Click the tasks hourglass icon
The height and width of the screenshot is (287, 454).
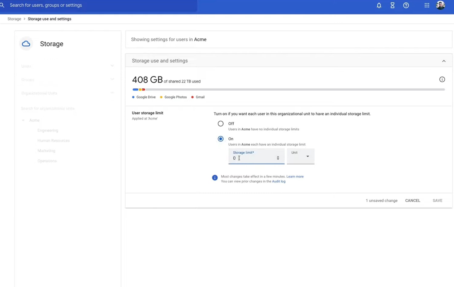(x=392, y=5)
